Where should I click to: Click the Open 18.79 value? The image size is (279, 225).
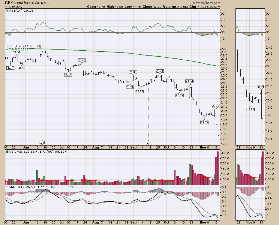[96, 7]
